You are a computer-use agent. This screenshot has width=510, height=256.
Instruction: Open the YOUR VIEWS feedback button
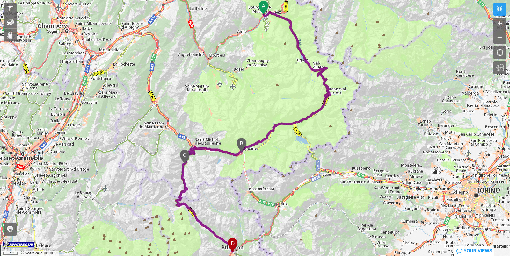pos(474,251)
